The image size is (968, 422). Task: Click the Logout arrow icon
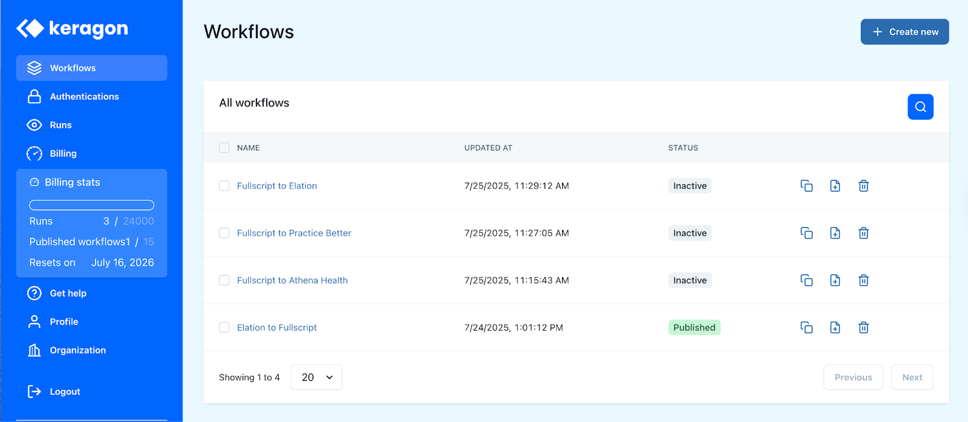(34, 391)
